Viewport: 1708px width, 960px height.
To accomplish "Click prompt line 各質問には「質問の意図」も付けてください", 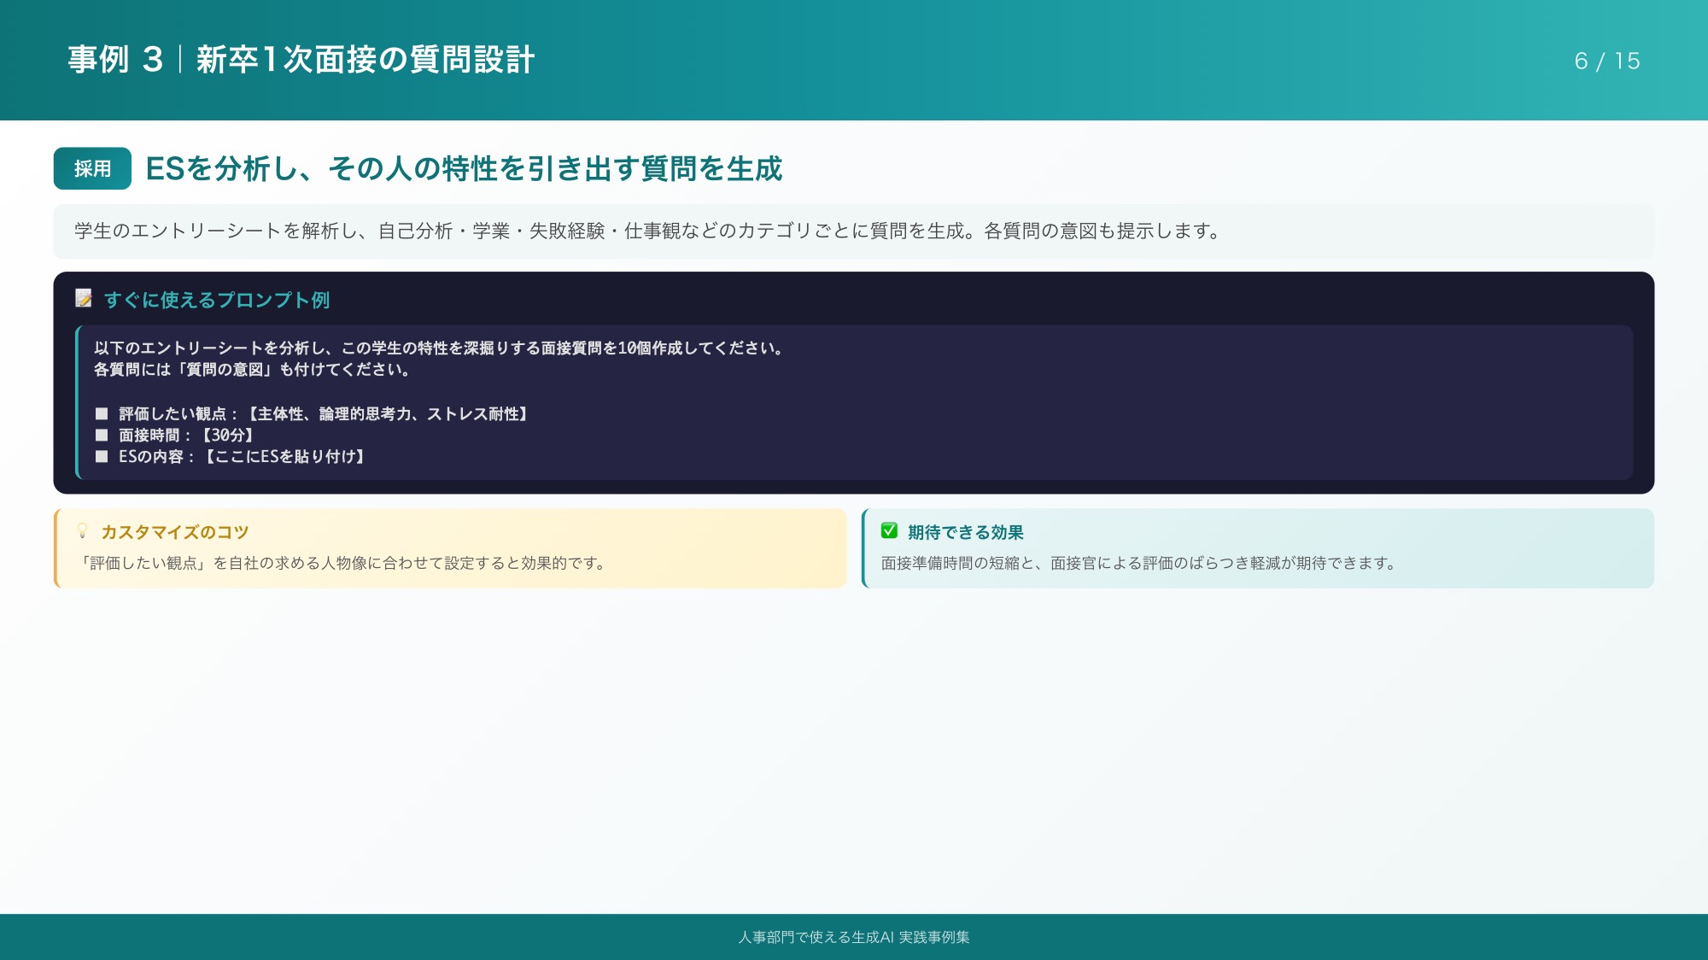I will click(253, 369).
